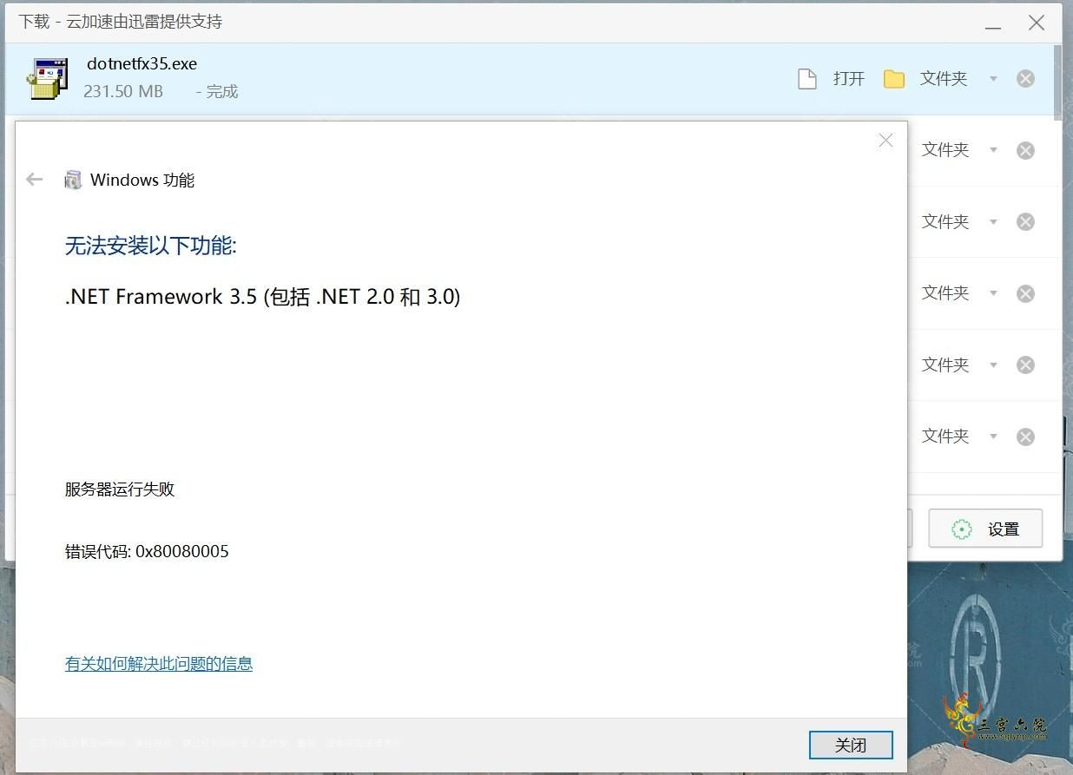Expand dropdown arrow in sixth download row
Viewport: 1073px width, 775px height.
(x=993, y=437)
